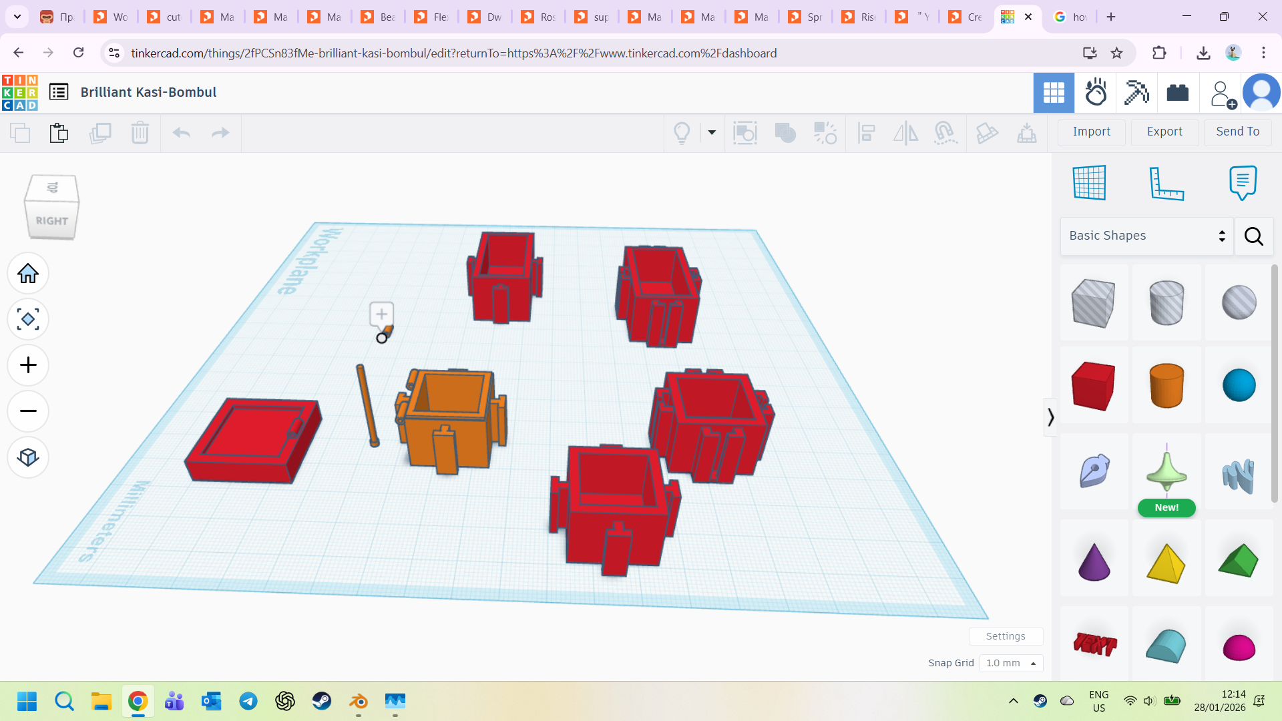1282x721 pixels.
Task: Open the Blocks pickaxe mode
Action: pyautogui.click(x=1136, y=92)
